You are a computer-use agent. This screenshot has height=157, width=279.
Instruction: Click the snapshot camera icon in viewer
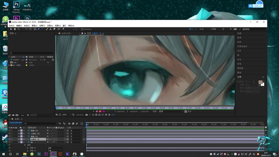click(x=87, y=115)
